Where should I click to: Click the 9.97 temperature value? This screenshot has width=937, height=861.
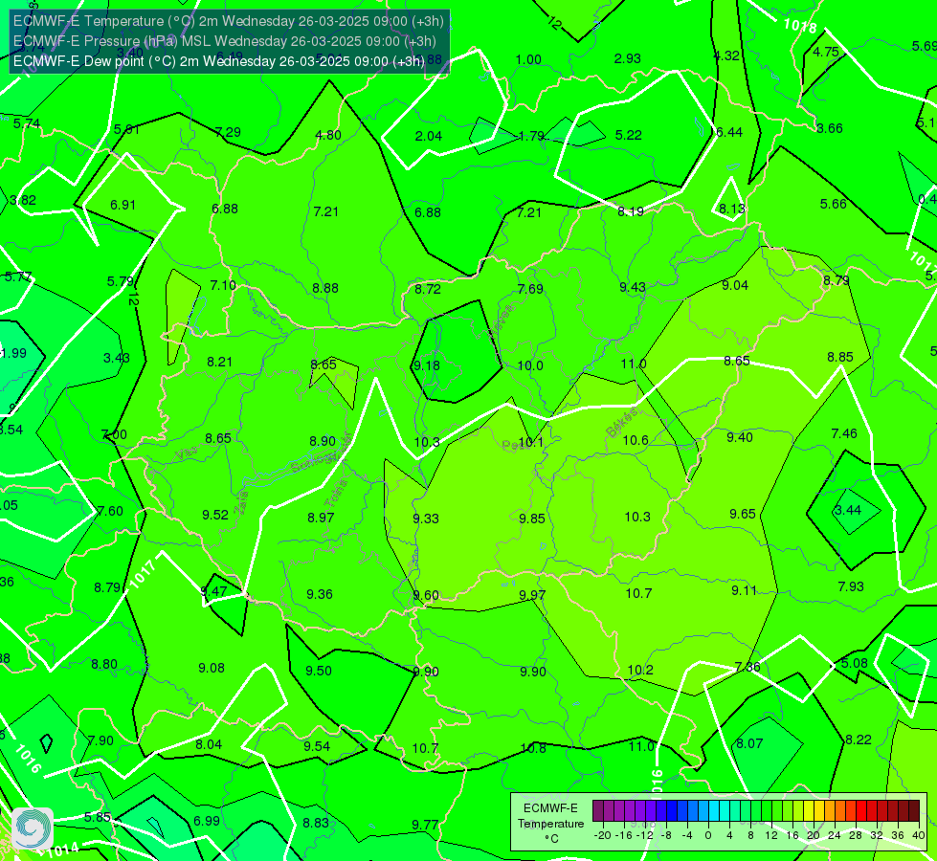tap(532, 595)
